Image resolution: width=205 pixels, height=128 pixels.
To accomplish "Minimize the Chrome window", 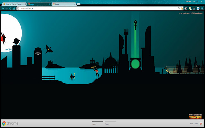I will pos(194,1).
